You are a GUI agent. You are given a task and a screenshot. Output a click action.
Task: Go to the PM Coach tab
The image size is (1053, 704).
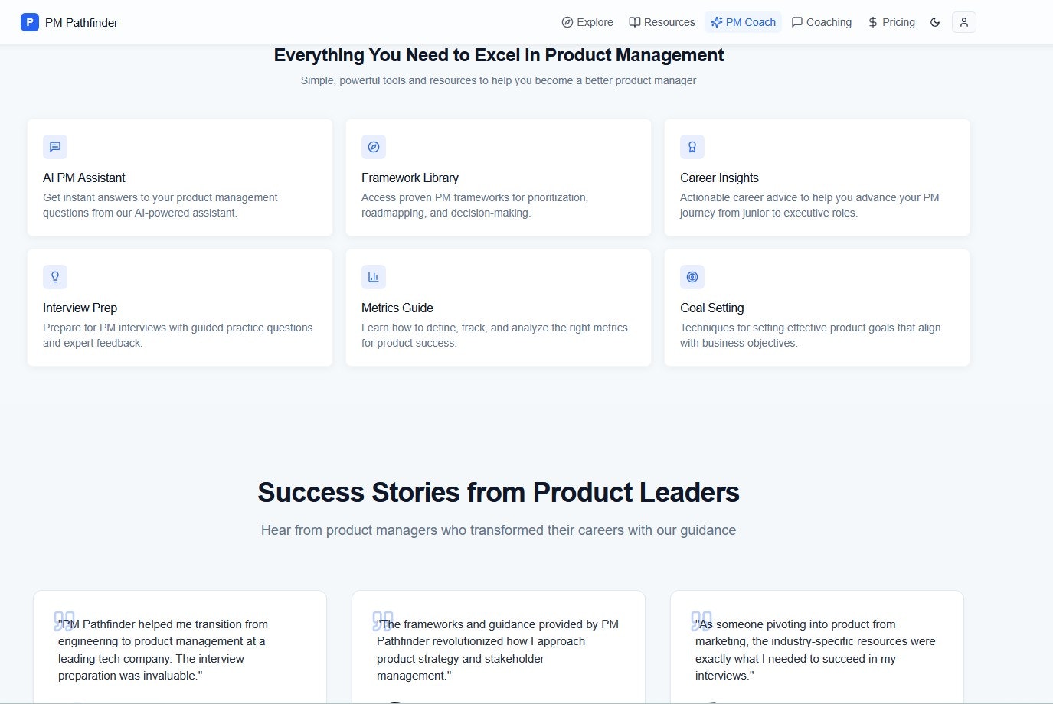pos(743,22)
